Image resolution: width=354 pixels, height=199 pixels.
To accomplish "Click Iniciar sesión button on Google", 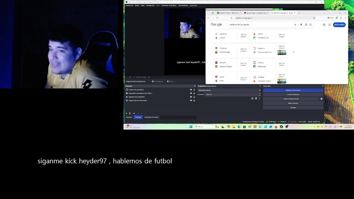I will pos(339,25).
